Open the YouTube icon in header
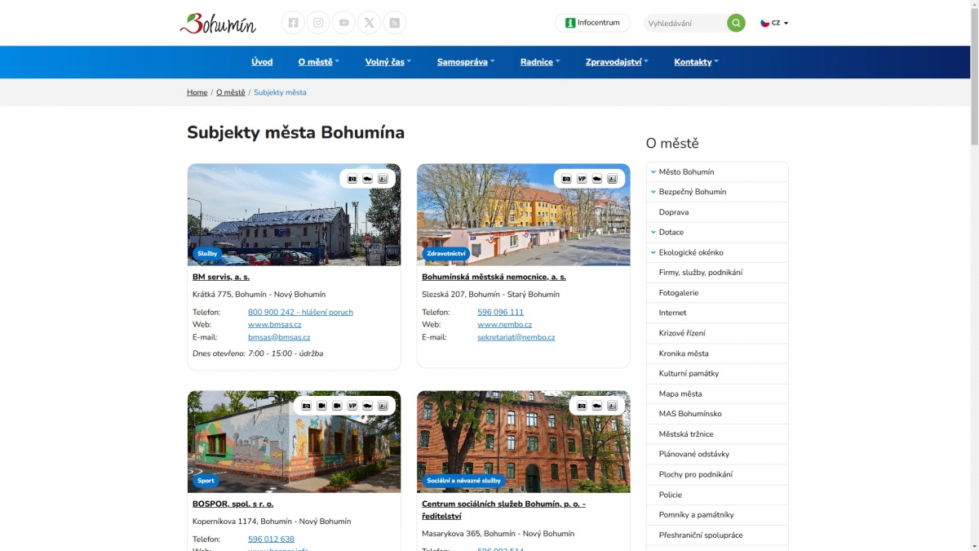Viewport: 979px width, 551px height. point(343,23)
